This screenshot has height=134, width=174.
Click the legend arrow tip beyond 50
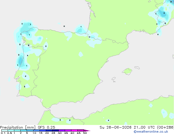pyautogui.click(x=87, y=130)
